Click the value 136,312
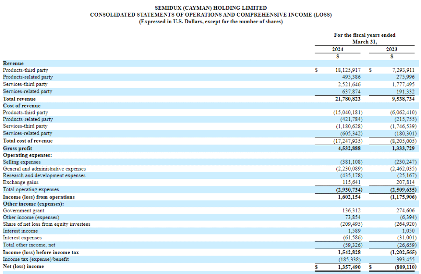The image size is (421, 274). click(351, 211)
